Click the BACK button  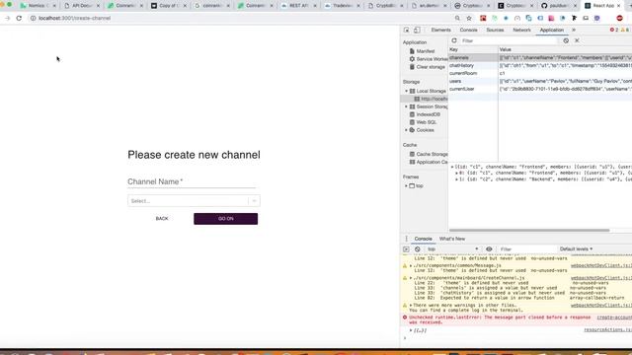pos(162,219)
